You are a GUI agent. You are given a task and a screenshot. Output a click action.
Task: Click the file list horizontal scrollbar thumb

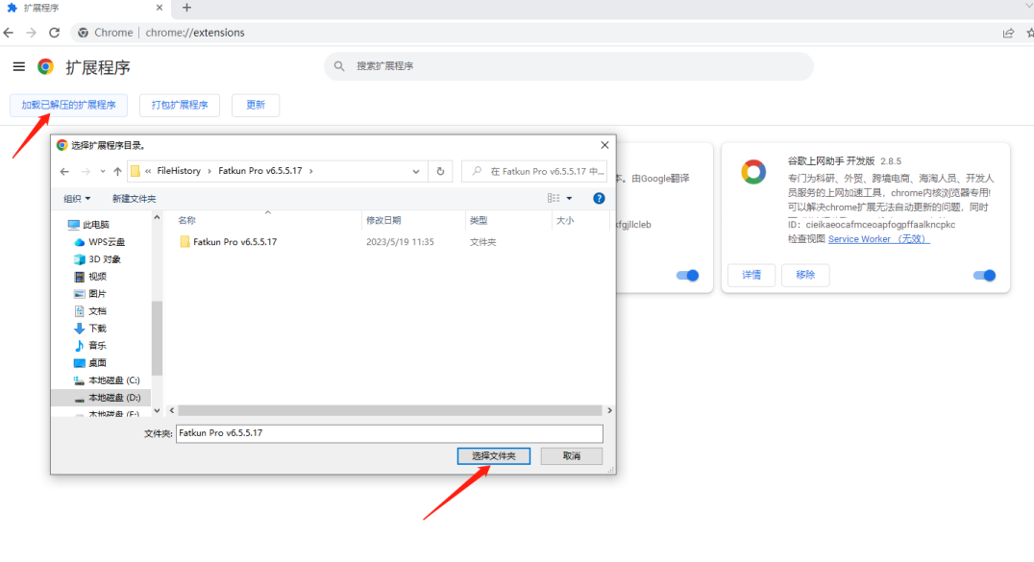click(x=390, y=410)
